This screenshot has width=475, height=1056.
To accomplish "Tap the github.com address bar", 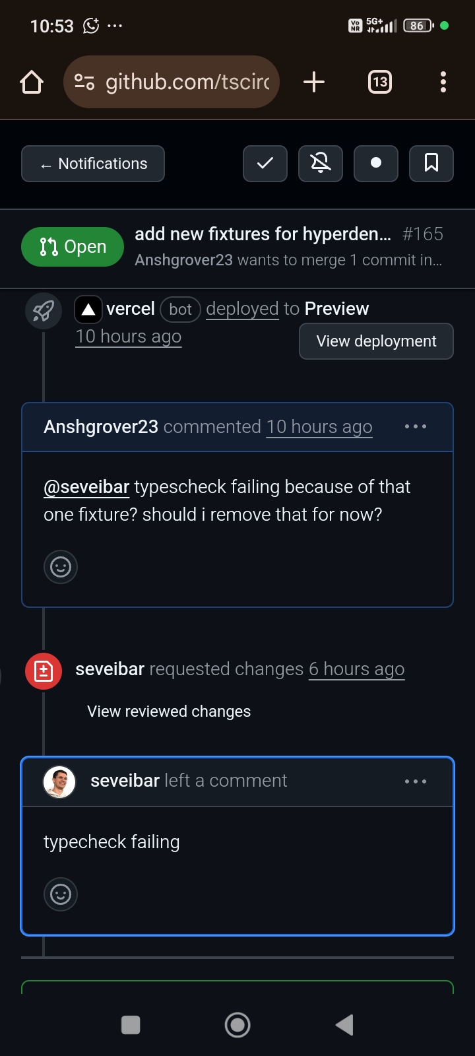I will point(172,82).
